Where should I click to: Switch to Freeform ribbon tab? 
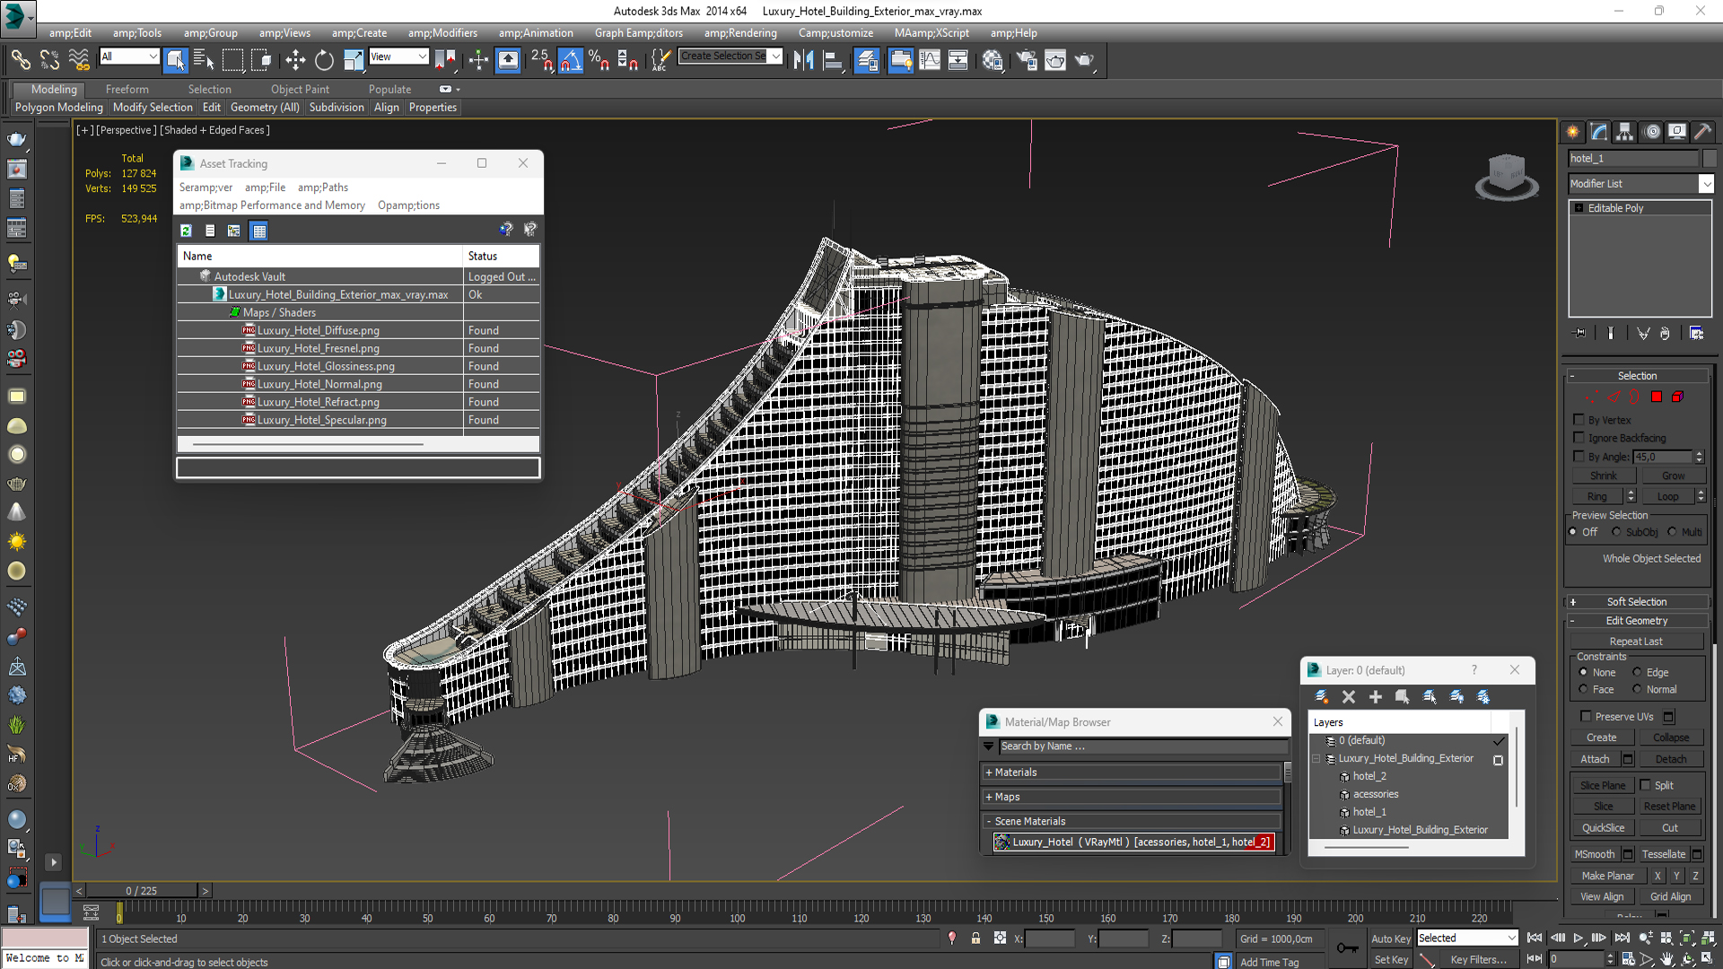click(x=127, y=89)
